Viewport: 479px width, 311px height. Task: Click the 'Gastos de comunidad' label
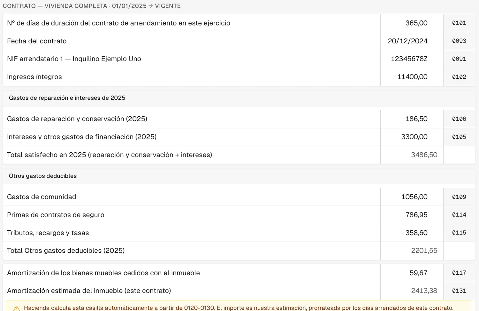[42, 197]
